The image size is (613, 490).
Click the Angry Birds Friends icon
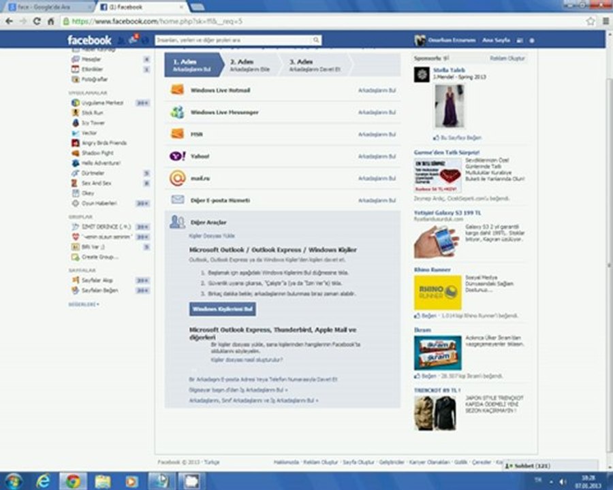pos(76,143)
